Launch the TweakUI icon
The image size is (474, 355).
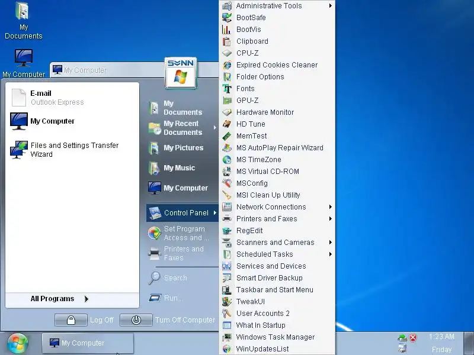click(227, 302)
